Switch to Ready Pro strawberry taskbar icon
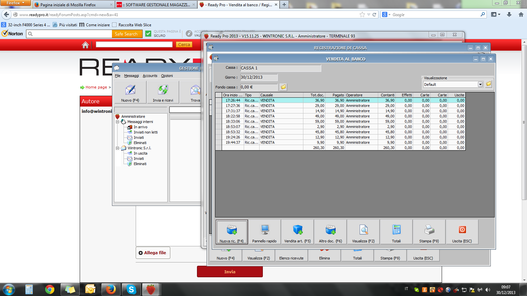The height and width of the screenshot is (296, 527). (x=151, y=289)
